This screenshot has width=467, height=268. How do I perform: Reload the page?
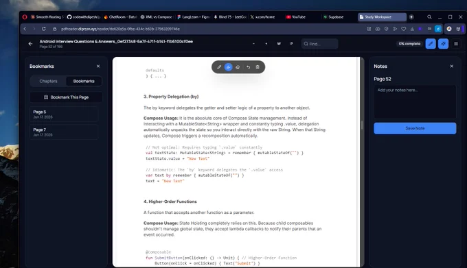pyautogui.click(x=44, y=29)
